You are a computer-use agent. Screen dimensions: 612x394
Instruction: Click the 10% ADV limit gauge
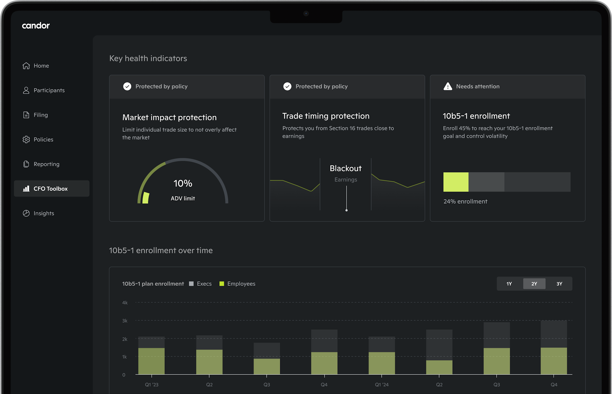pos(183,181)
